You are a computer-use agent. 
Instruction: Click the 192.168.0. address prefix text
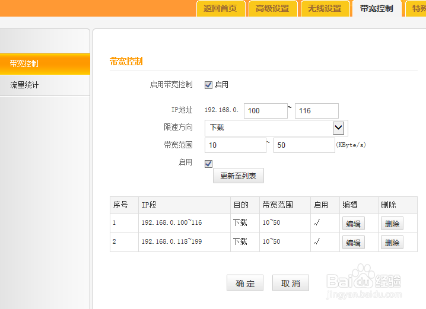[x=221, y=110]
